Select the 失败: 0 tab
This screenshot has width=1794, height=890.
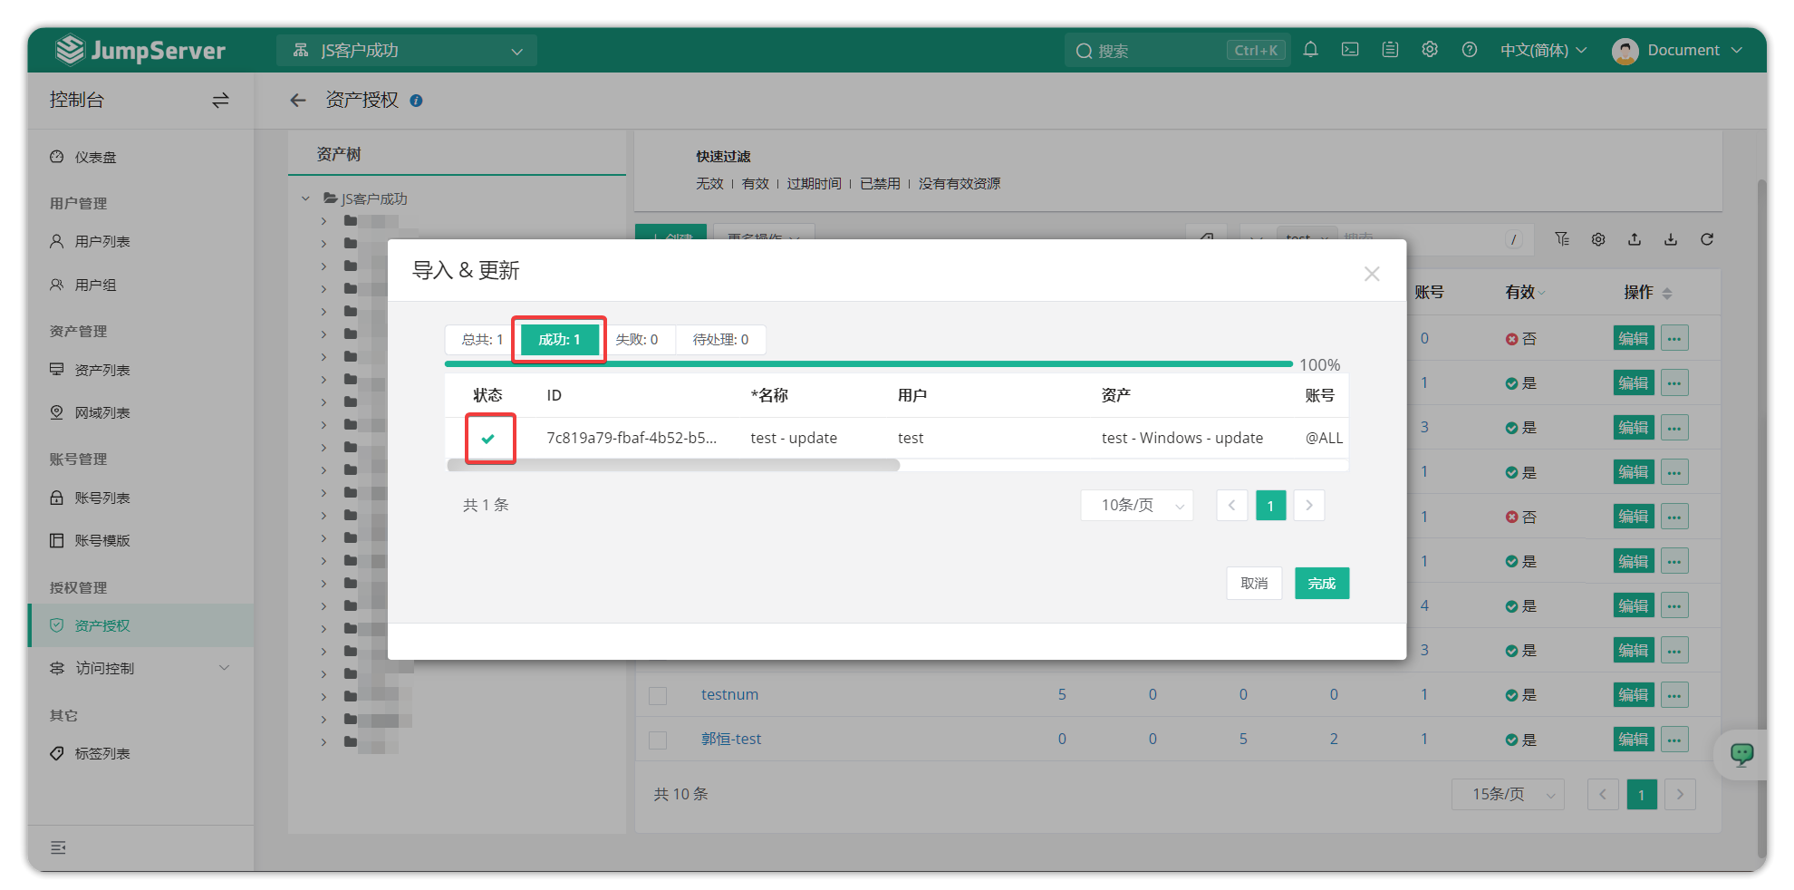(637, 340)
